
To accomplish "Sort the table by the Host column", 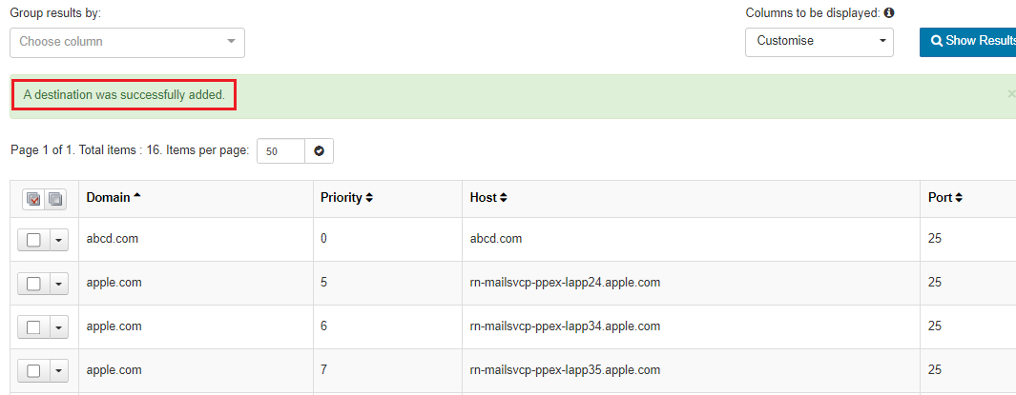I will (x=488, y=198).
